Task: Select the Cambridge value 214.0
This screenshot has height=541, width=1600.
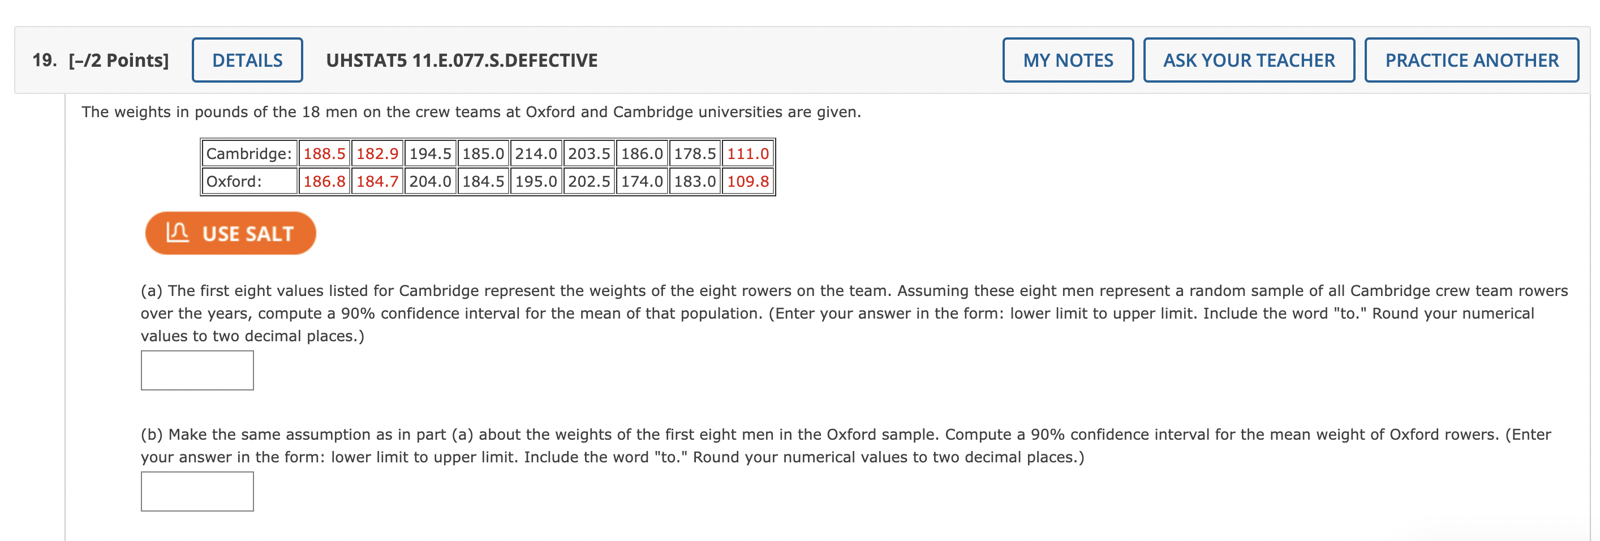Action: point(535,153)
